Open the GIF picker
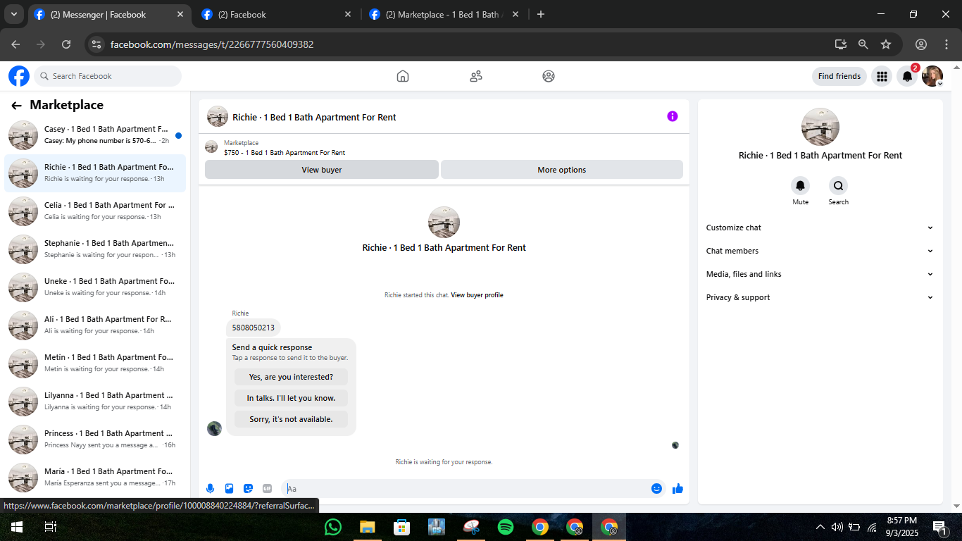This screenshot has height=541, width=962. click(267, 488)
